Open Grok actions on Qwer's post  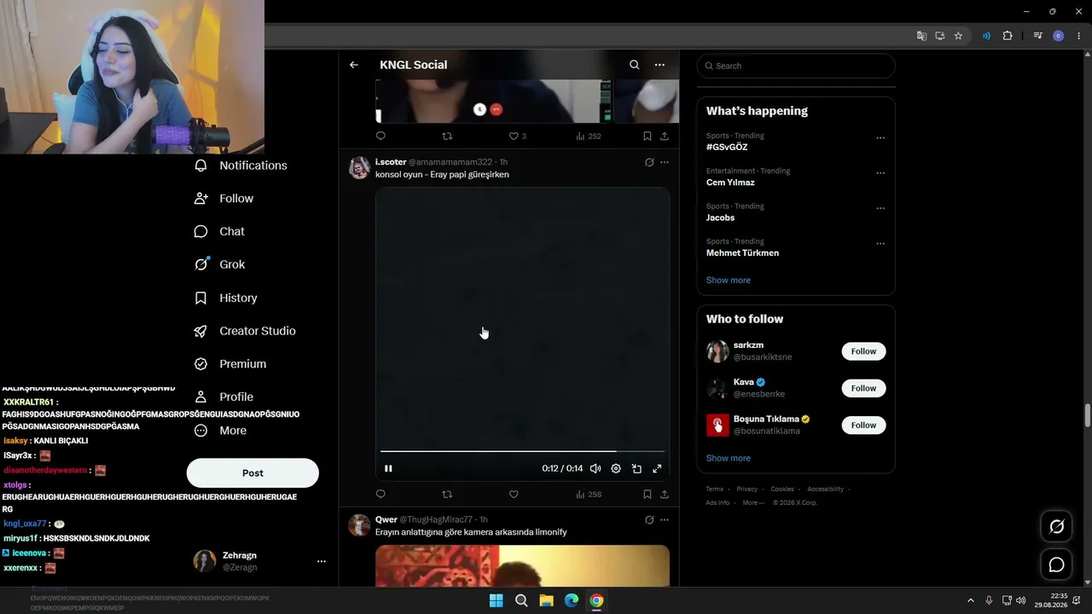click(649, 519)
